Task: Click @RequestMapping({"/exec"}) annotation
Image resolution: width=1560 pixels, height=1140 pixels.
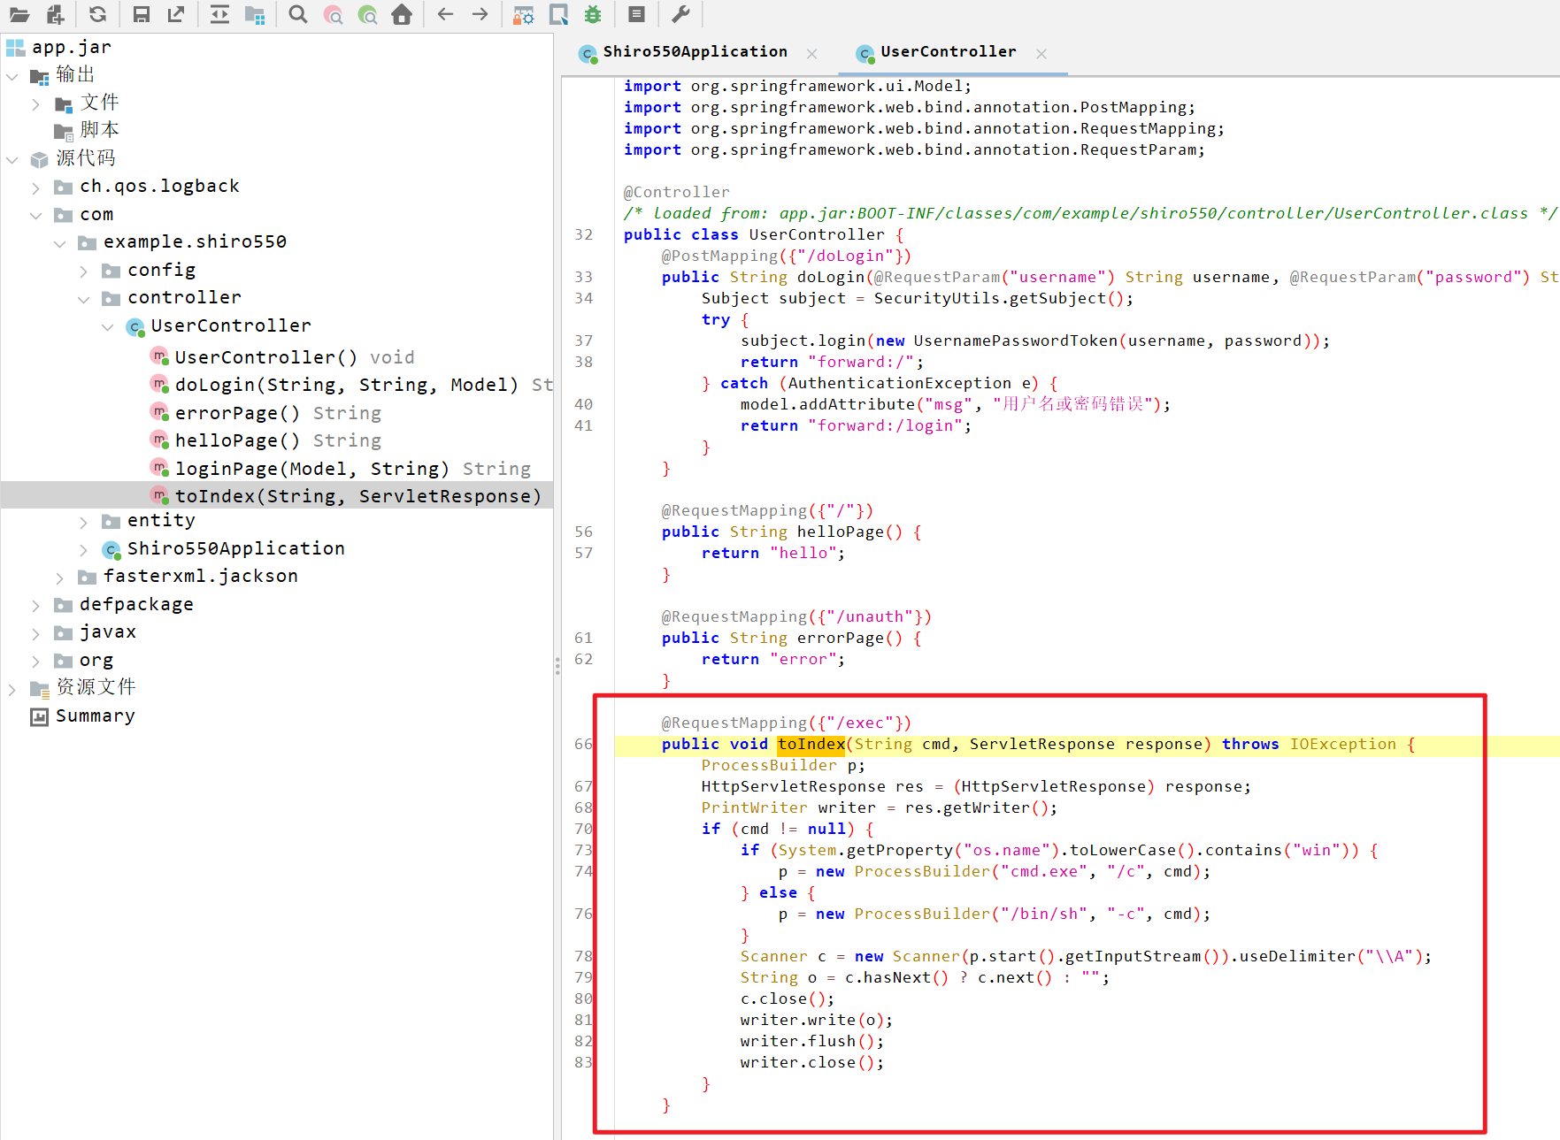Action: 786,723
